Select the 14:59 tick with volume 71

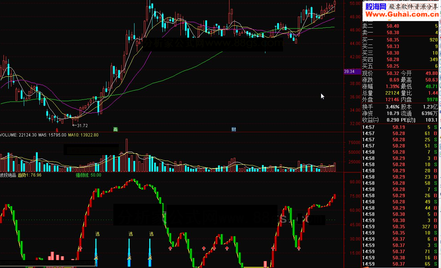click(400, 251)
